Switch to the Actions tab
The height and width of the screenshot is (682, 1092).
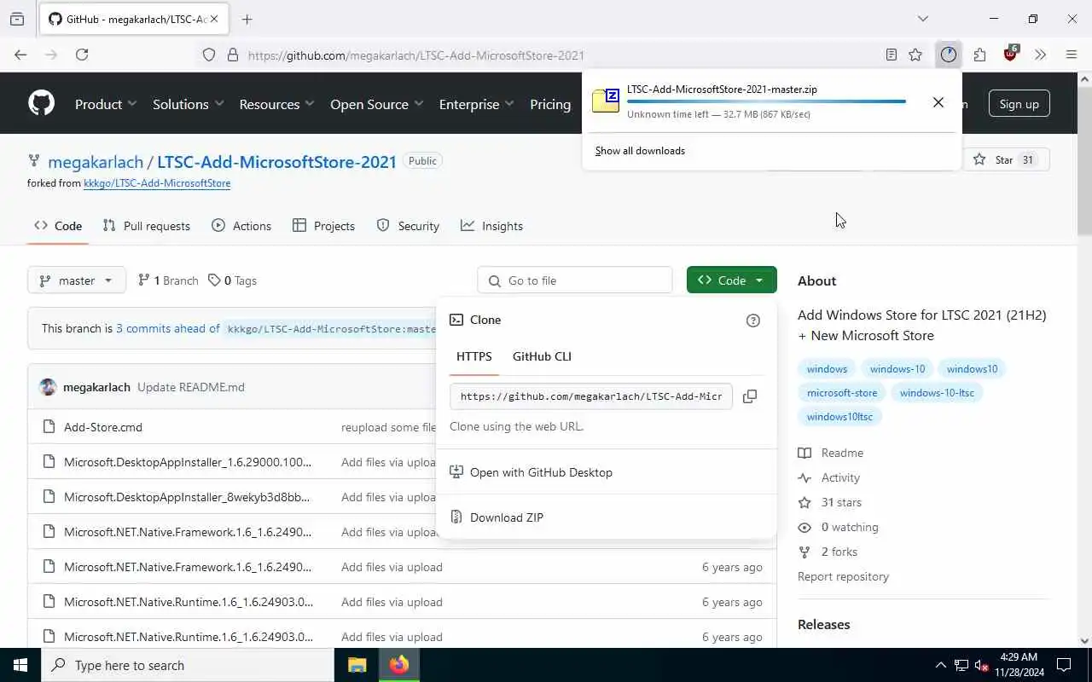[x=241, y=226]
